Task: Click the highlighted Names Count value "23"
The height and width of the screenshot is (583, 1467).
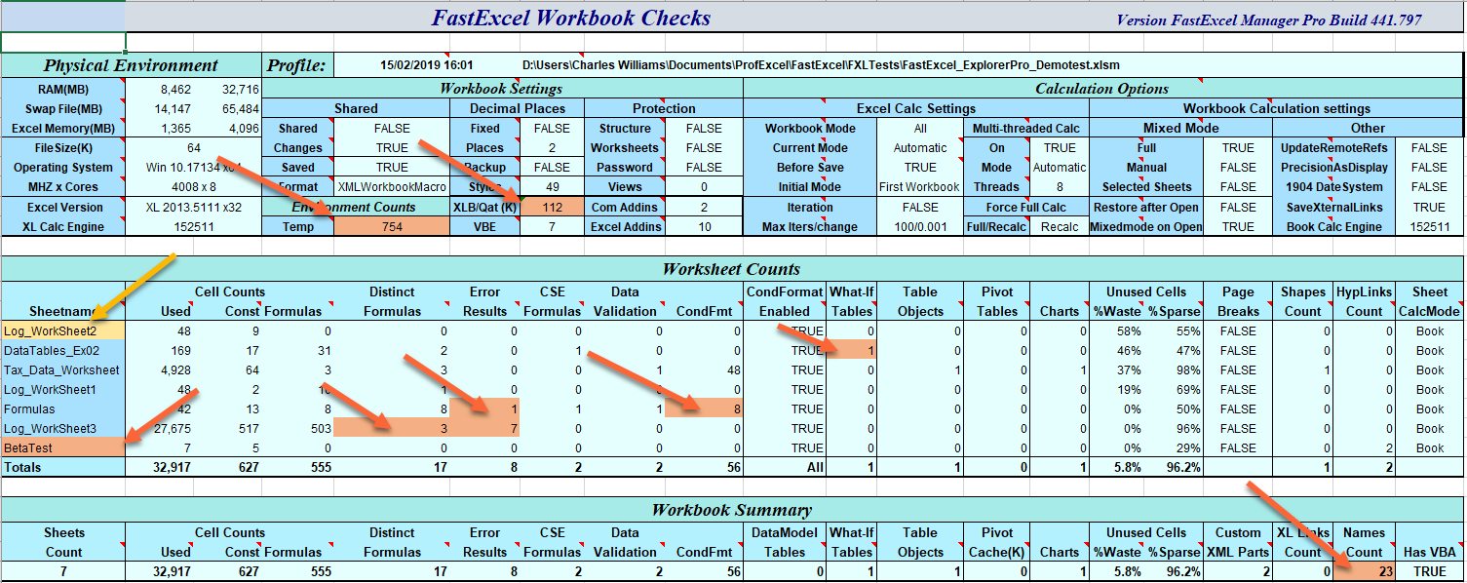Action: coord(1364,572)
